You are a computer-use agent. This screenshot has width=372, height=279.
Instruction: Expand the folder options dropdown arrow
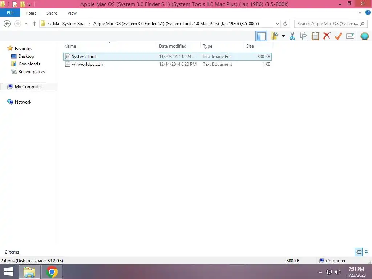(x=283, y=36)
